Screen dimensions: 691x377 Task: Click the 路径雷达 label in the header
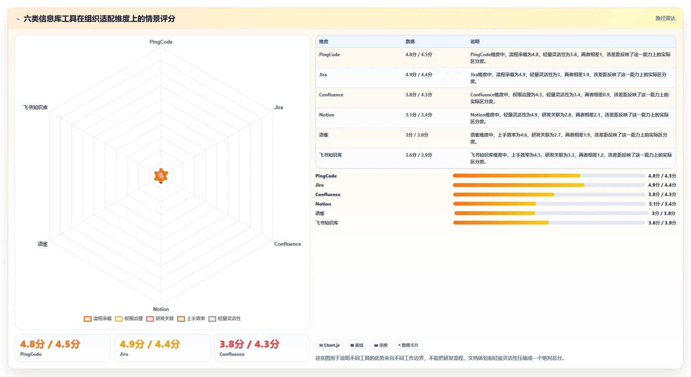click(x=665, y=18)
